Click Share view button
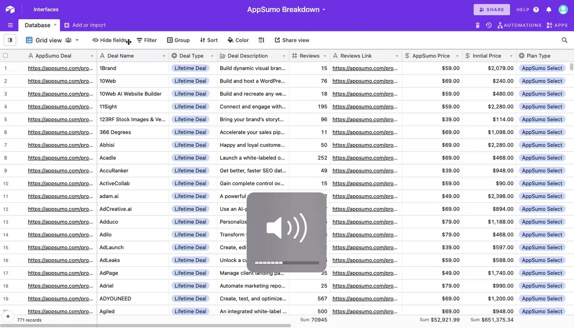The width and height of the screenshot is (574, 328). point(292,40)
